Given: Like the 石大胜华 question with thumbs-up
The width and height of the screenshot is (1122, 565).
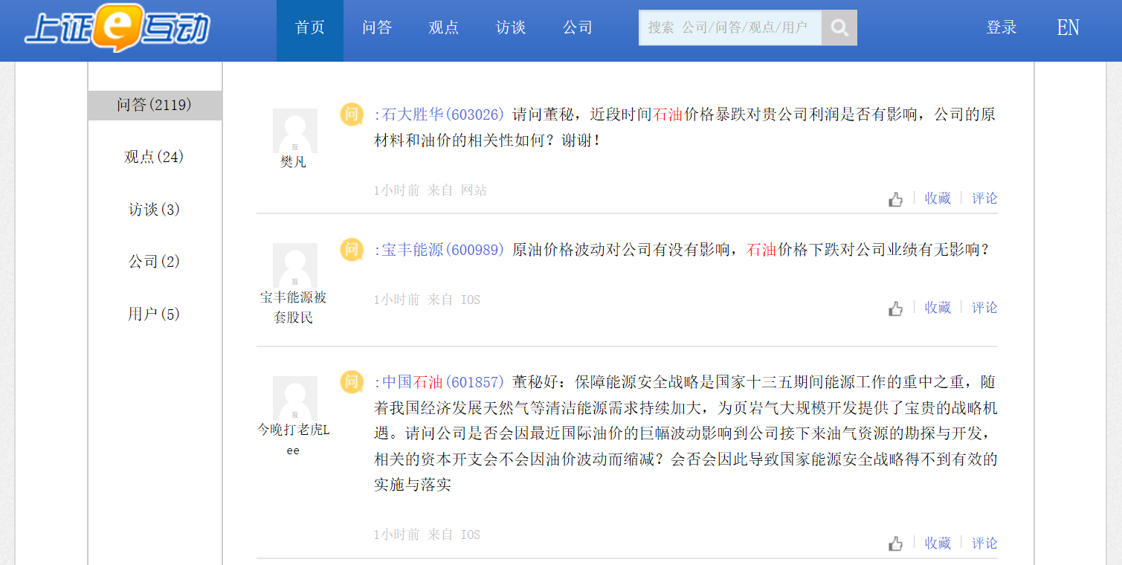Looking at the screenshot, I should pyautogui.click(x=896, y=199).
